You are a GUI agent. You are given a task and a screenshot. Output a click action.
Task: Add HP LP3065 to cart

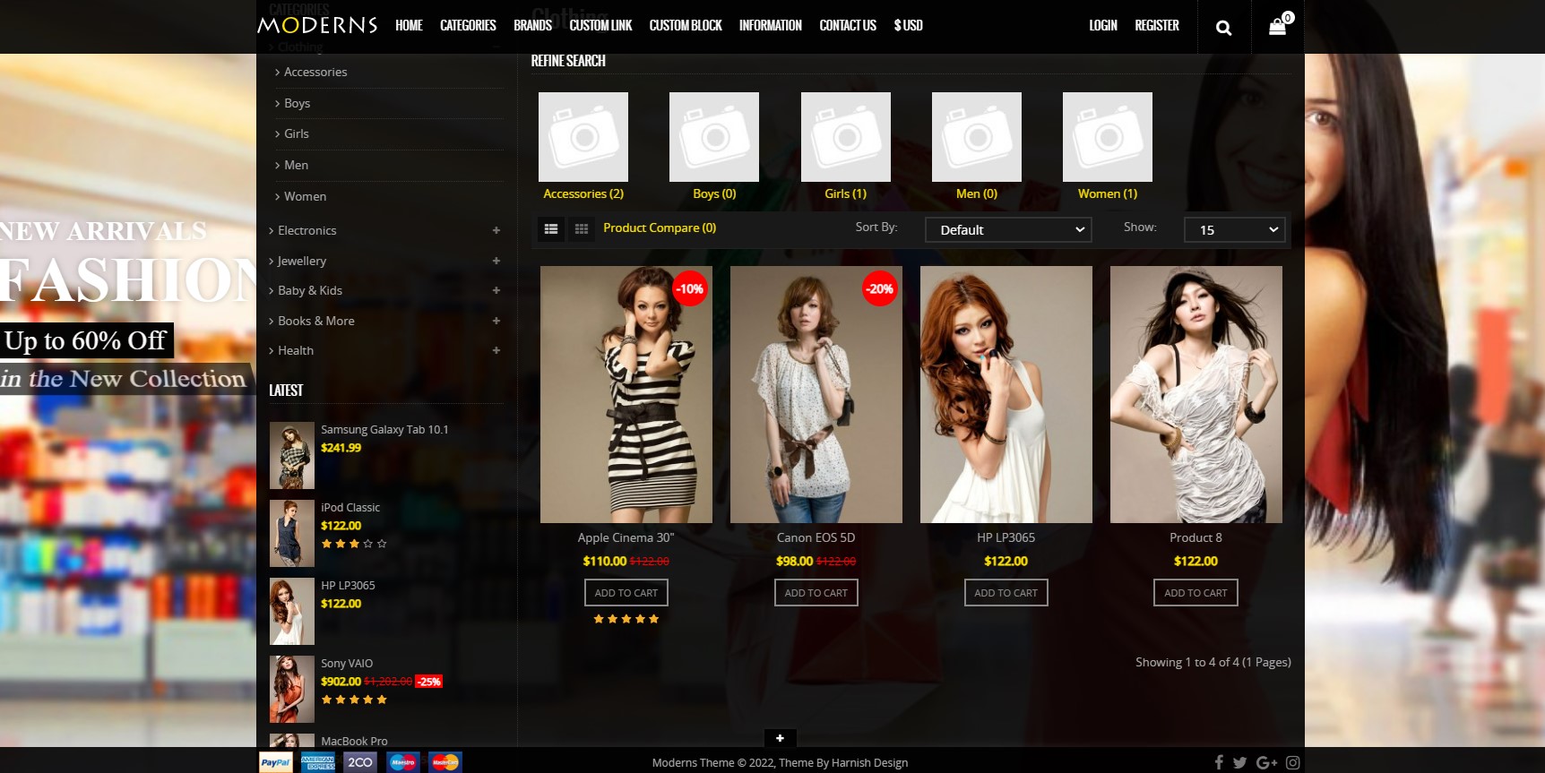pos(1006,593)
